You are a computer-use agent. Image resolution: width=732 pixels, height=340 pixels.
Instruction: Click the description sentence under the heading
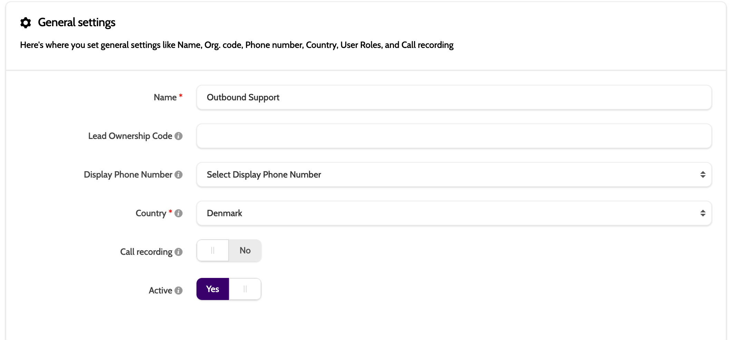tap(237, 45)
